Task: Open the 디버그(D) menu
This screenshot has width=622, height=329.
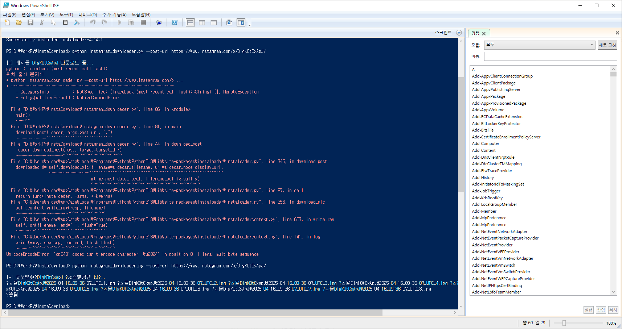Action: click(88, 14)
